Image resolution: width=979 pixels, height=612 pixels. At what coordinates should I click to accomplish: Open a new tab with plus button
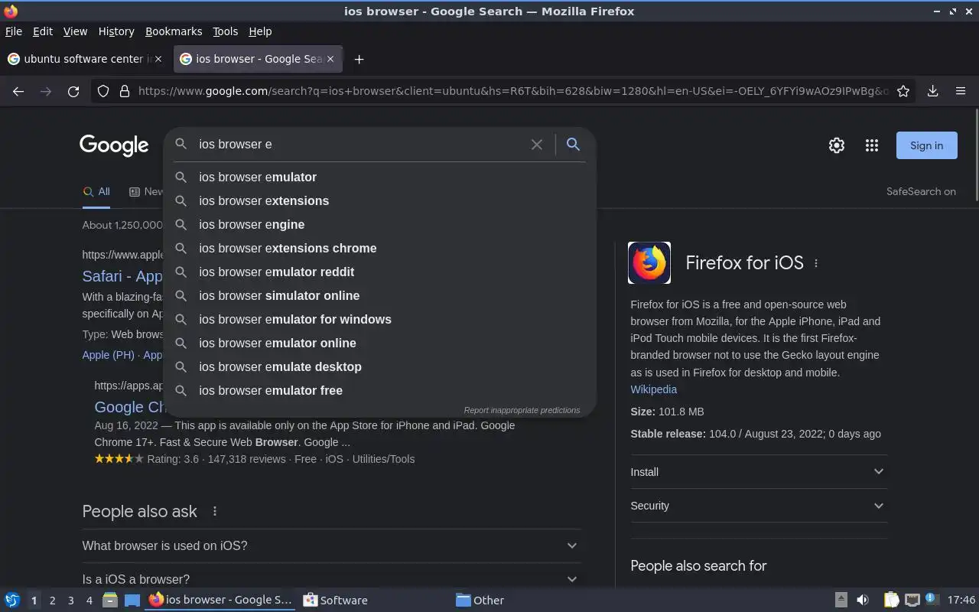[x=359, y=59]
